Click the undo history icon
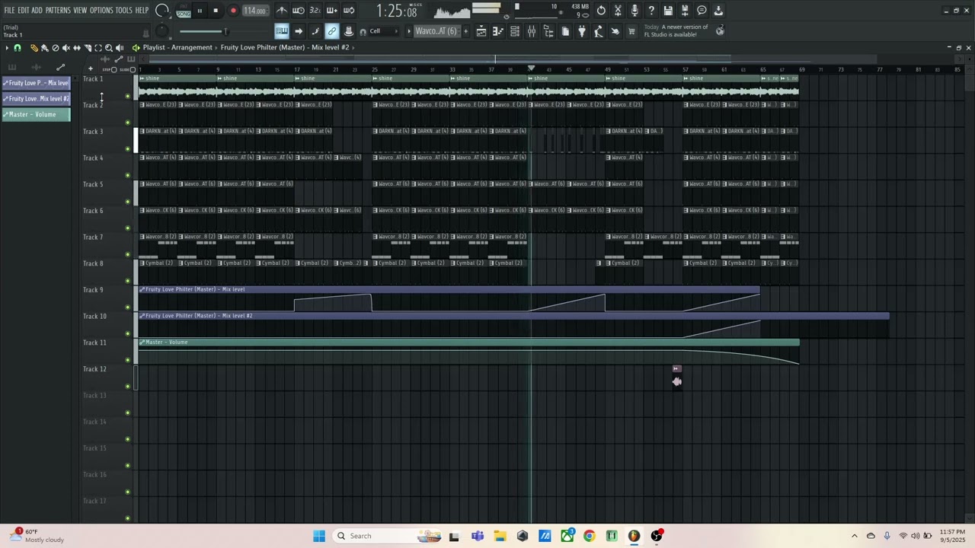Image resolution: width=975 pixels, height=548 pixels. point(601,11)
